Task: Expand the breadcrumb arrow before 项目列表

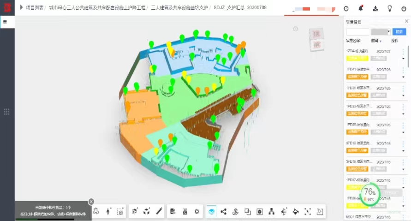Action: pyautogui.click(x=21, y=8)
